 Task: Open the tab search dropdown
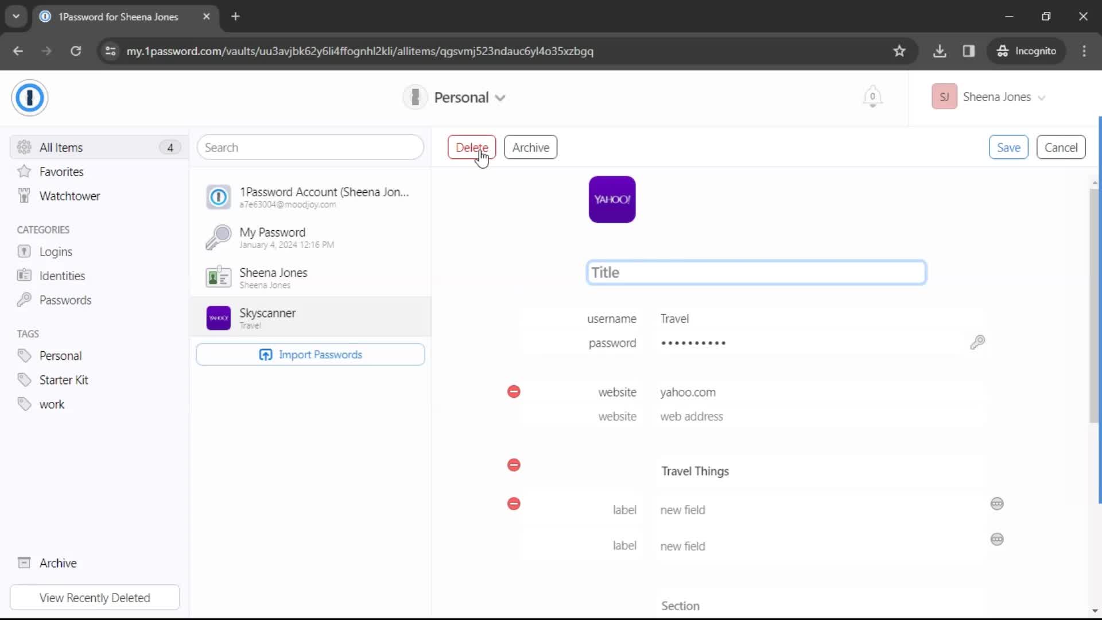(x=16, y=17)
